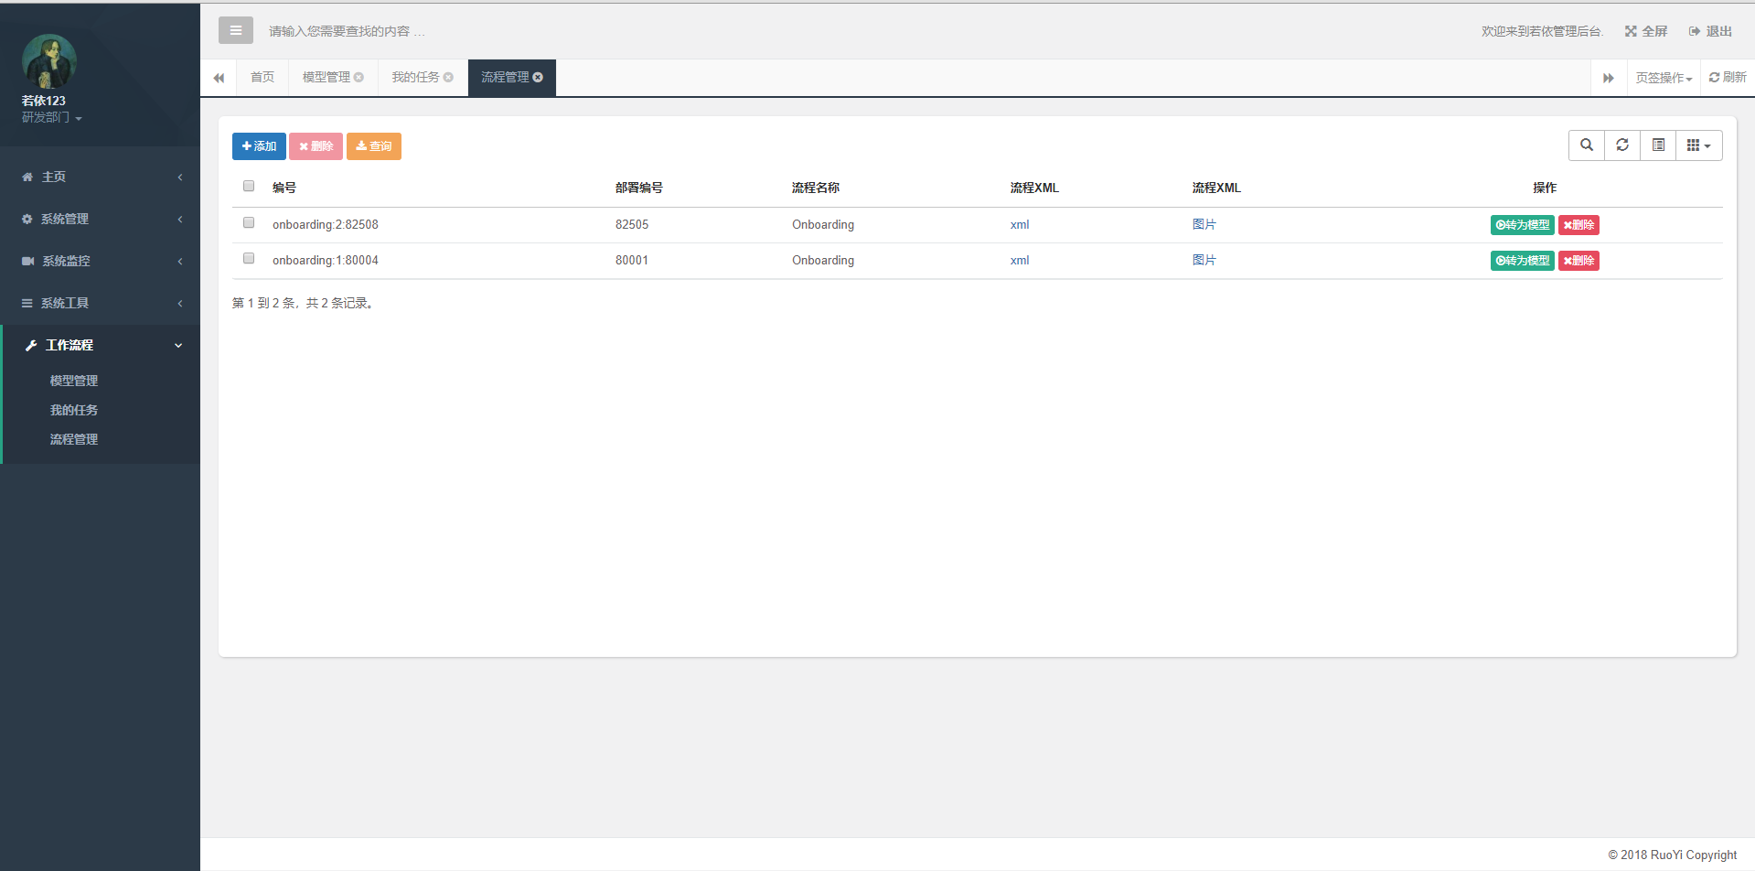Open the 页签操作 dropdown
Image resolution: width=1755 pixels, height=871 pixels.
click(x=1664, y=78)
